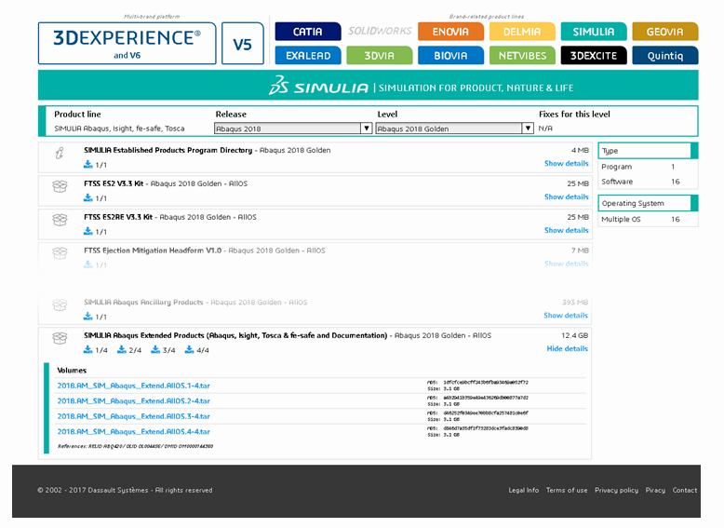The width and height of the screenshot is (724, 528).
Task: Open the Privacy policy footer link
Action: (616, 490)
